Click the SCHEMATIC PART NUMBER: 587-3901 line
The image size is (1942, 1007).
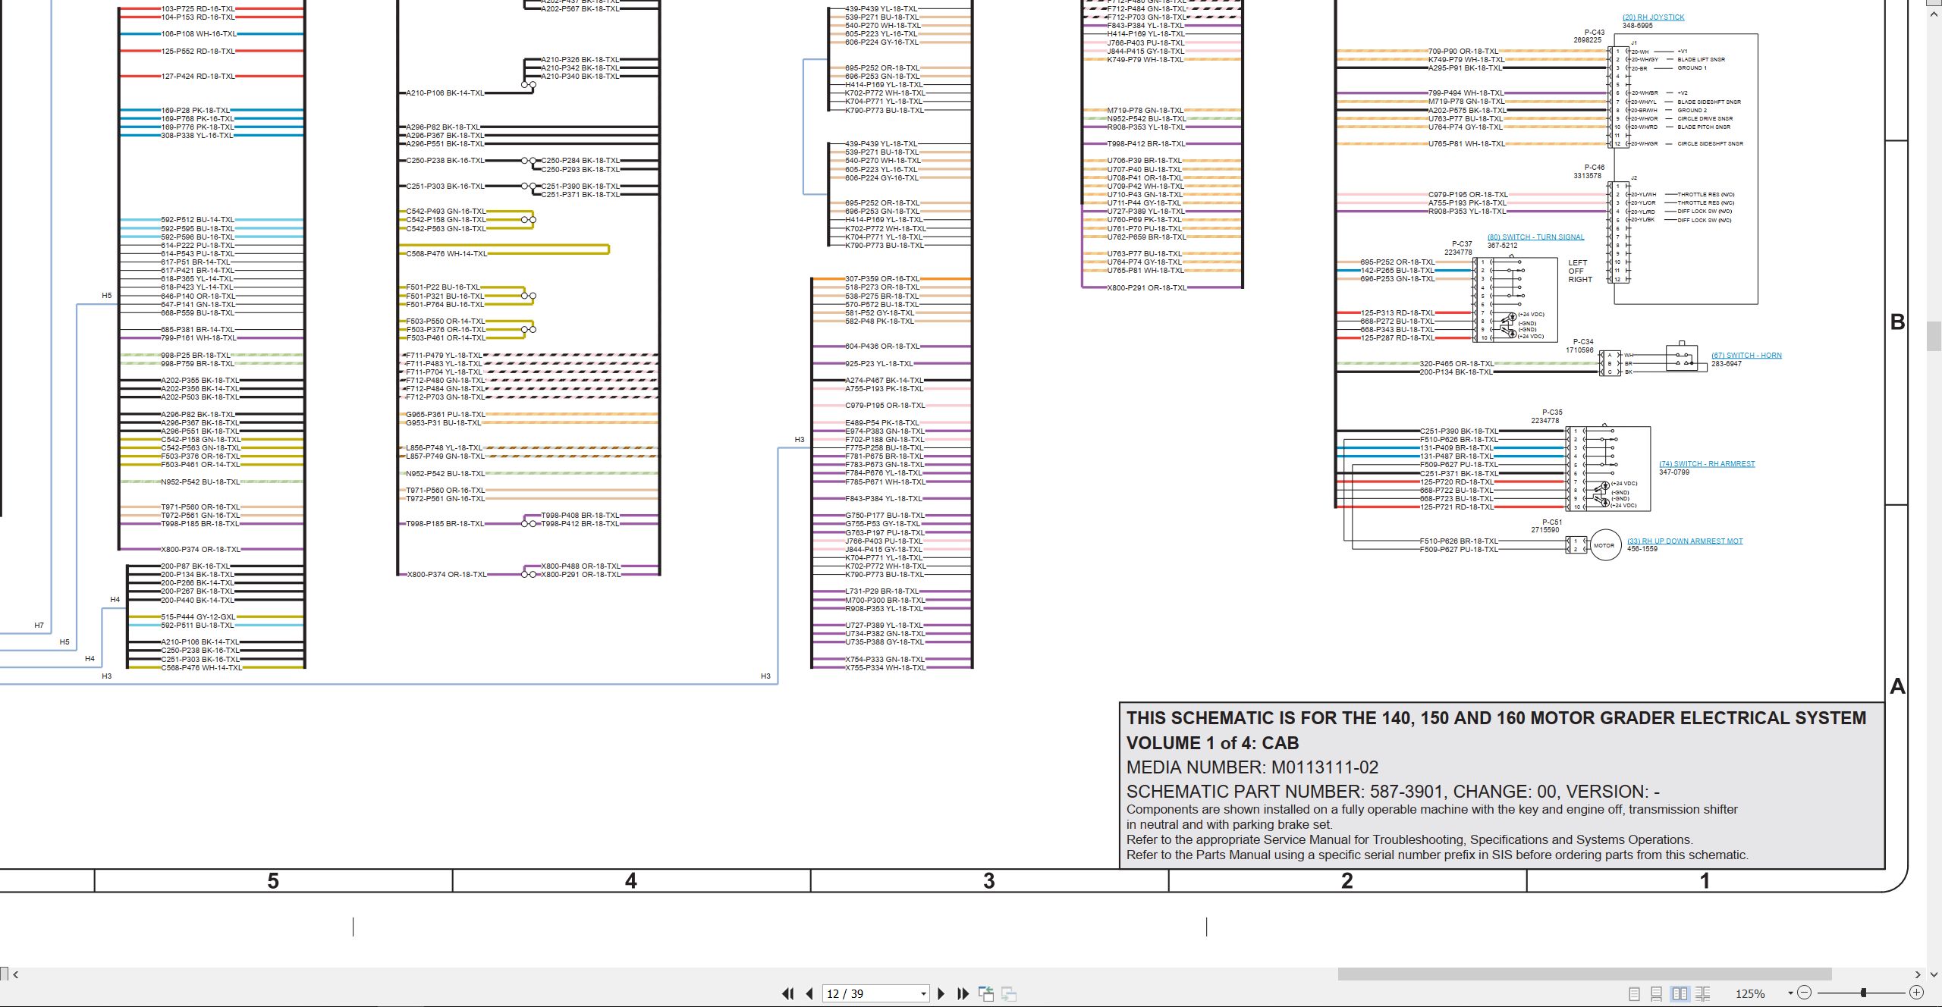click(1393, 792)
